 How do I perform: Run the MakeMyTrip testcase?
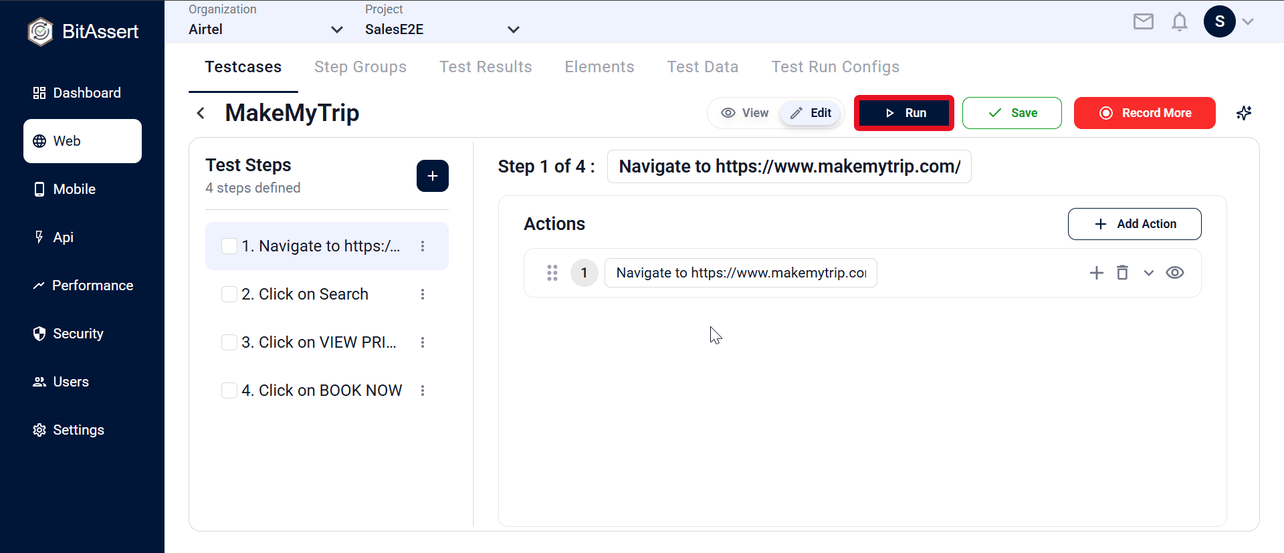pos(904,113)
